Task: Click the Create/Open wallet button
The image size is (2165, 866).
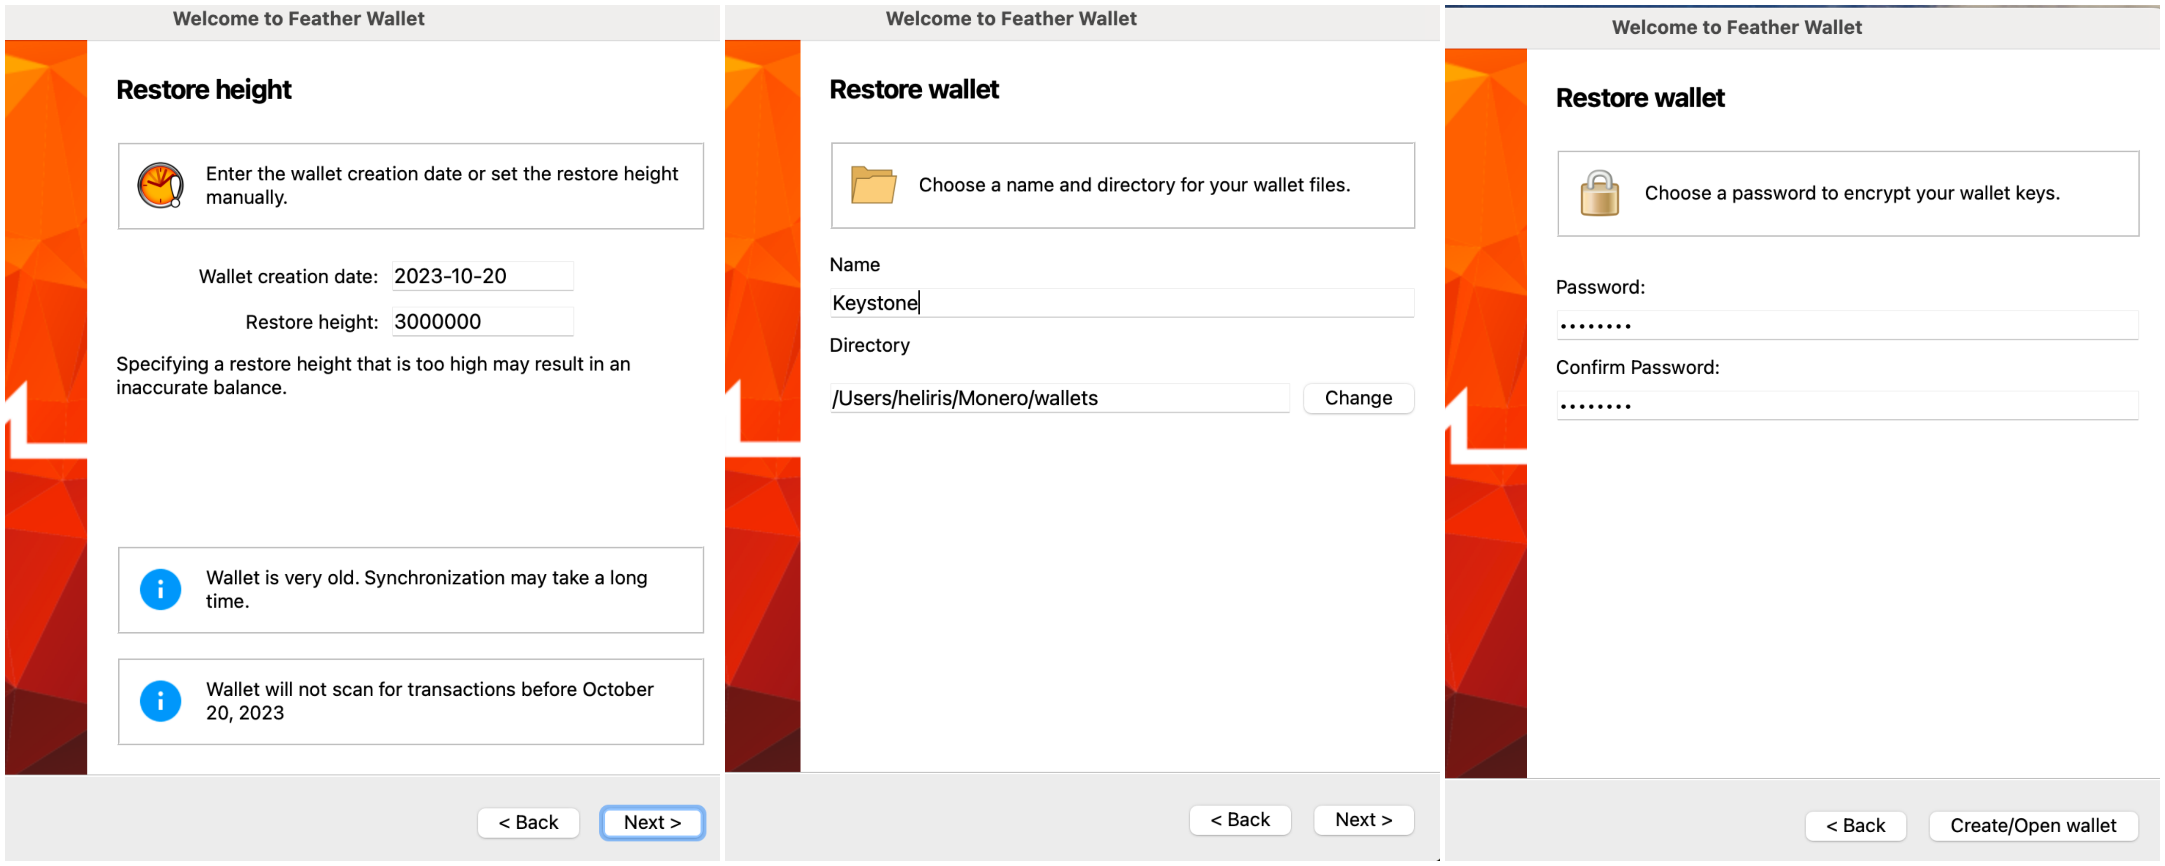Action: coord(2032,826)
